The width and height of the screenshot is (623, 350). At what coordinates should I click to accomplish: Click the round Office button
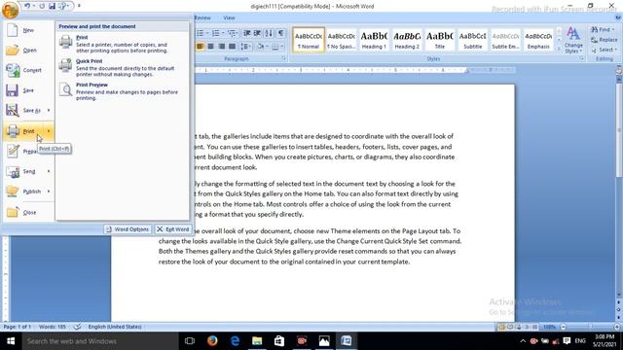coord(10,10)
